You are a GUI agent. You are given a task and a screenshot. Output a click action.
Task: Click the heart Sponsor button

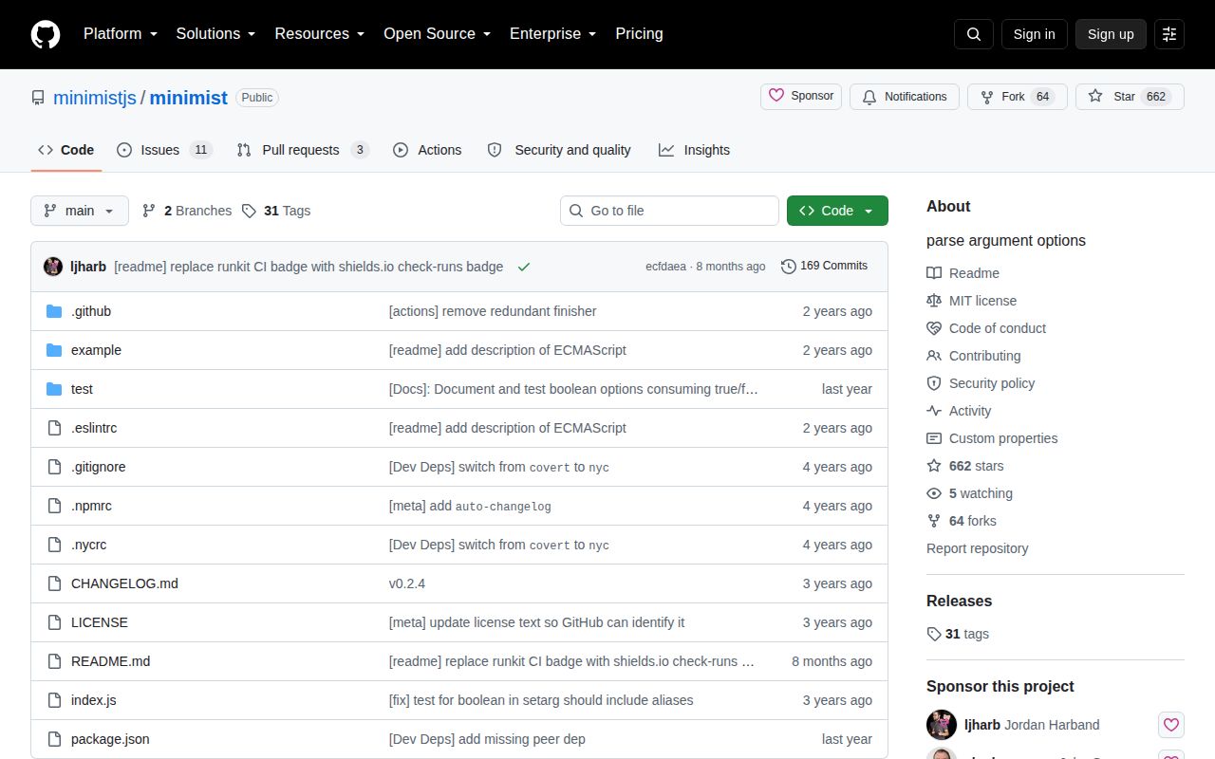point(801,97)
